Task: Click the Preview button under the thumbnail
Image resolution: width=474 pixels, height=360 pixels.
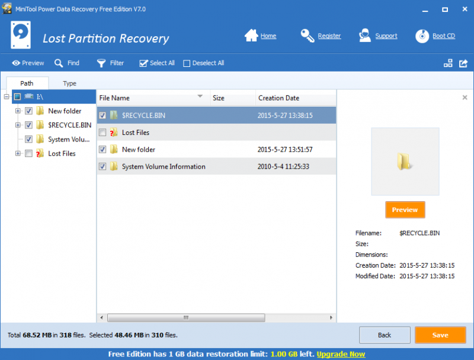Action: pyautogui.click(x=405, y=210)
